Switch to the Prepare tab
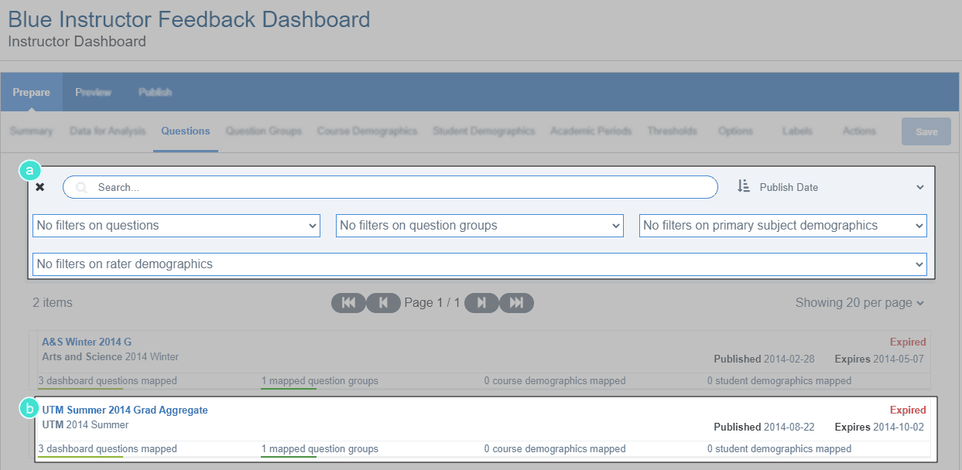The height and width of the screenshot is (470, 962). click(32, 93)
